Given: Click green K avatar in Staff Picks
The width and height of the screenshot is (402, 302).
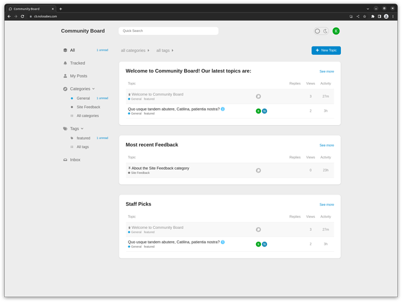Looking at the screenshot, I should click(258, 244).
